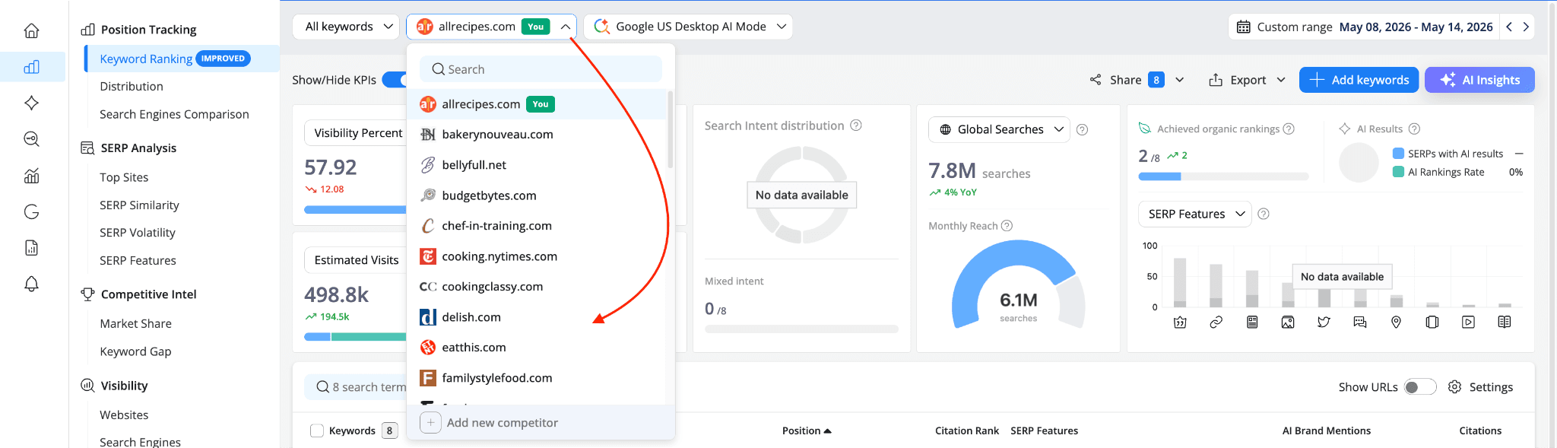Enable the Show URLs toggle
Viewport: 1557px width, 448px height.
(1419, 387)
